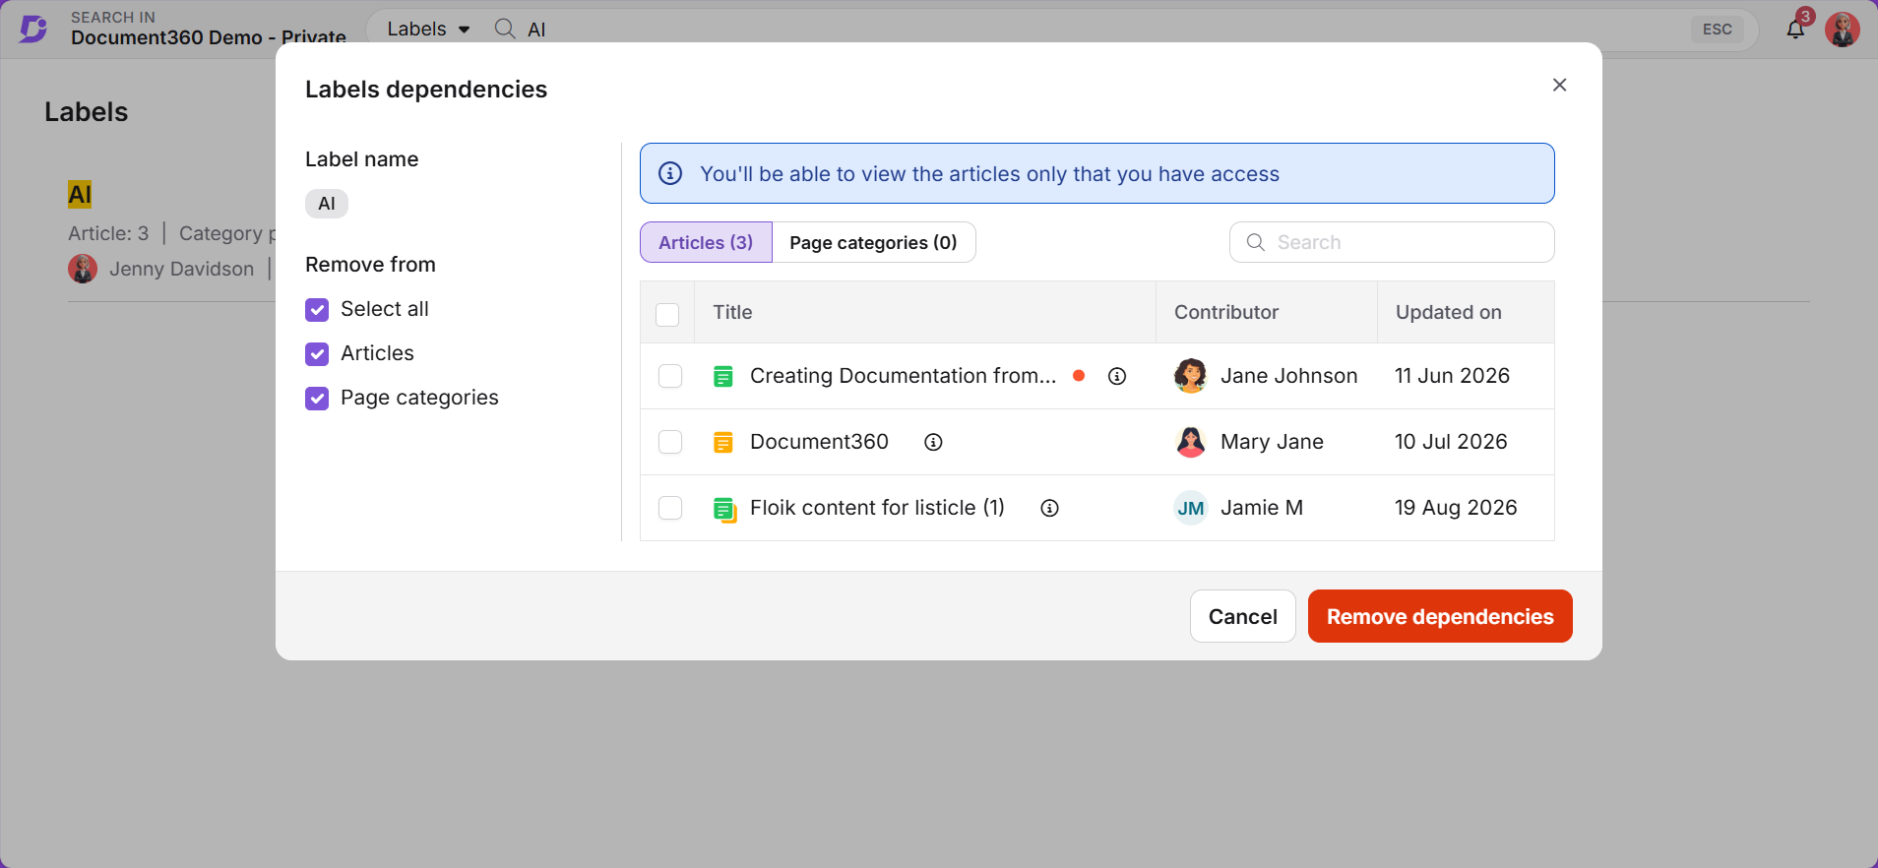Click the Document360 Demo - Private project name

(x=209, y=37)
